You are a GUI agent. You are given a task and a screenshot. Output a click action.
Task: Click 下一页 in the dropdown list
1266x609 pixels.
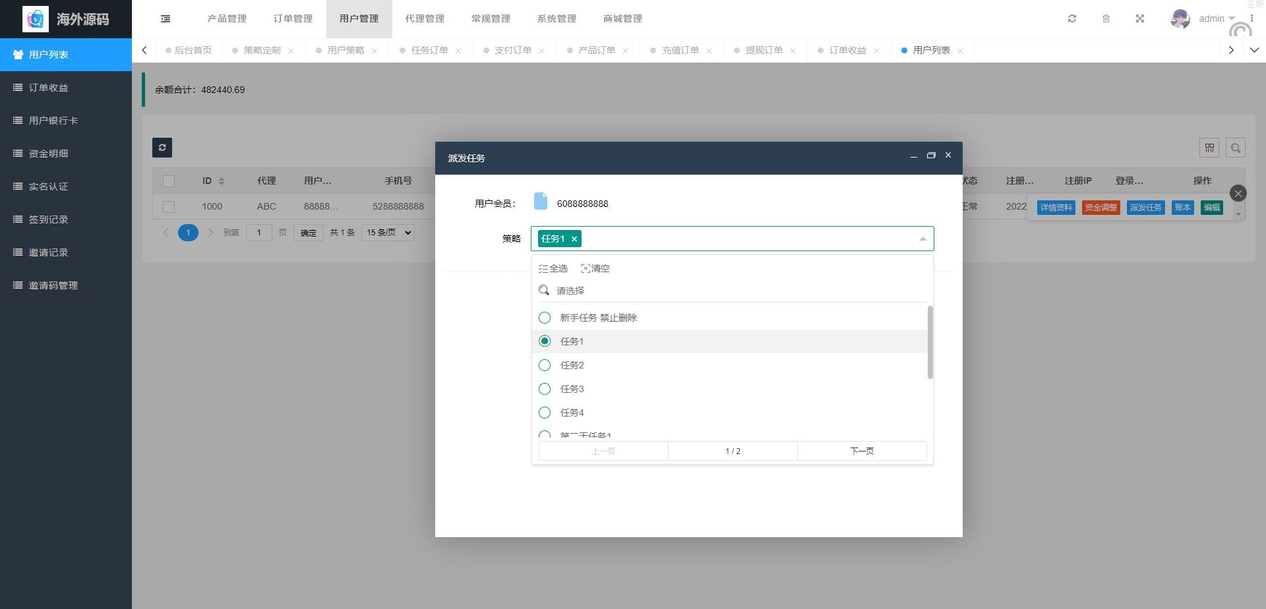click(862, 451)
